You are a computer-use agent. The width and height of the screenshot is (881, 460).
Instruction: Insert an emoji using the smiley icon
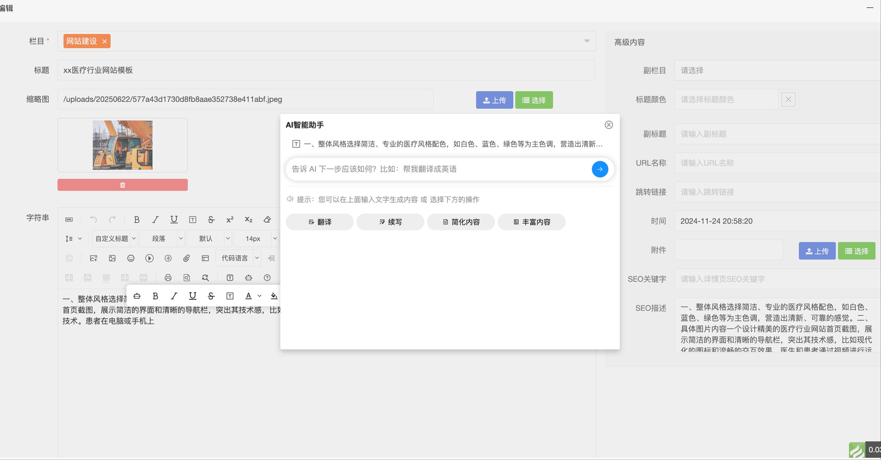[x=131, y=258]
